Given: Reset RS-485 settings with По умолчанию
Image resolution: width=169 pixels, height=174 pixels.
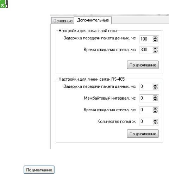Looking at the screenshot, I should pos(143,134).
